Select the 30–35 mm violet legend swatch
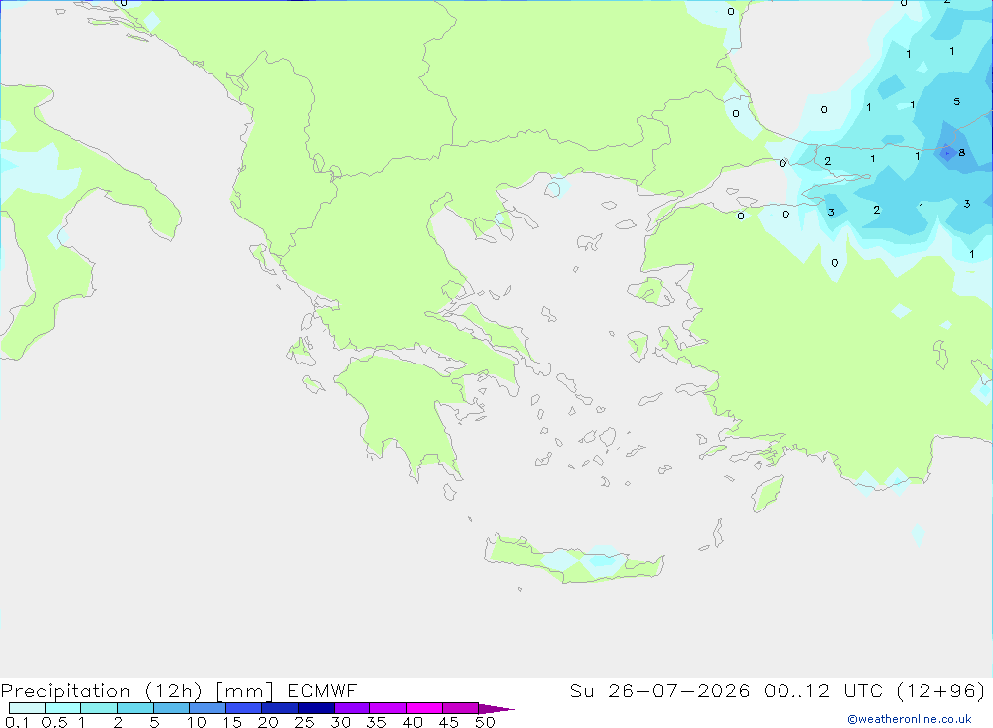The height and width of the screenshot is (728, 993). [x=352, y=708]
